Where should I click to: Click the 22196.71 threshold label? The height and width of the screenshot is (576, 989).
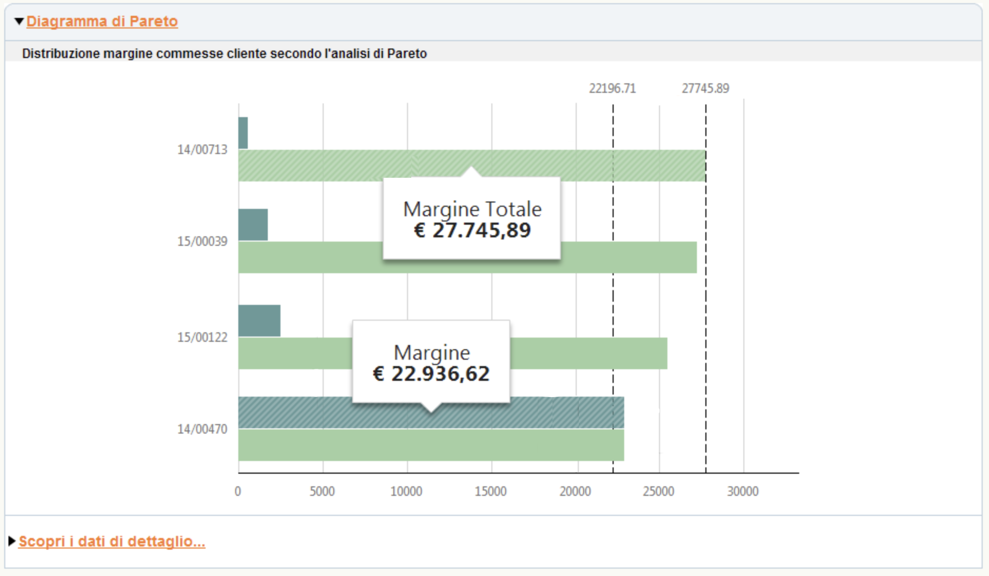[x=613, y=89]
